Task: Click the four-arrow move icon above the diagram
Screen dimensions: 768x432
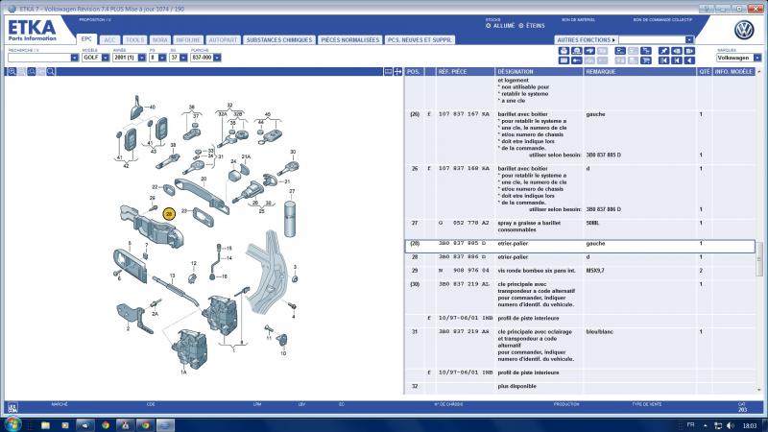Action: (397, 71)
